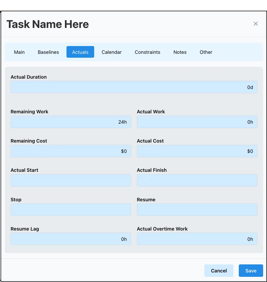The width and height of the screenshot is (267, 282).
Task: Click the Actual Start field
Action: pos(71,180)
